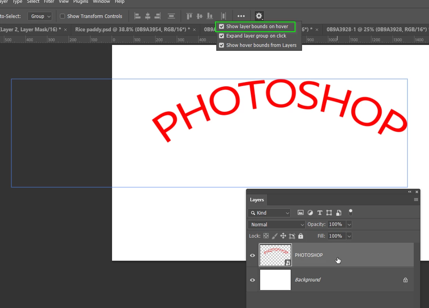Image resolution: width=429 pixels, height=308 pixels.
Task: Close the Rice paddy.psd tab
Action: tap(194, 30)
